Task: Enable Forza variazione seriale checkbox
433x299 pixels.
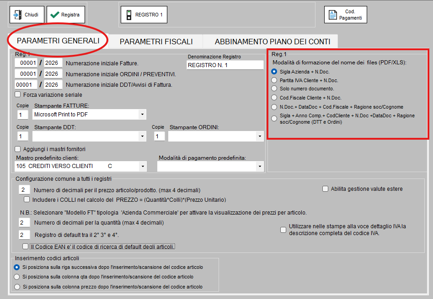Action: [18, 95]
